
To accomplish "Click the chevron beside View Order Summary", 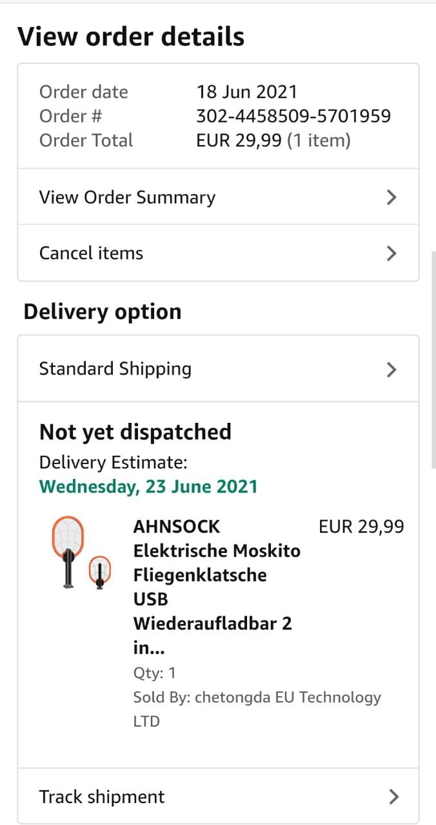I will [x=391, y=197].
